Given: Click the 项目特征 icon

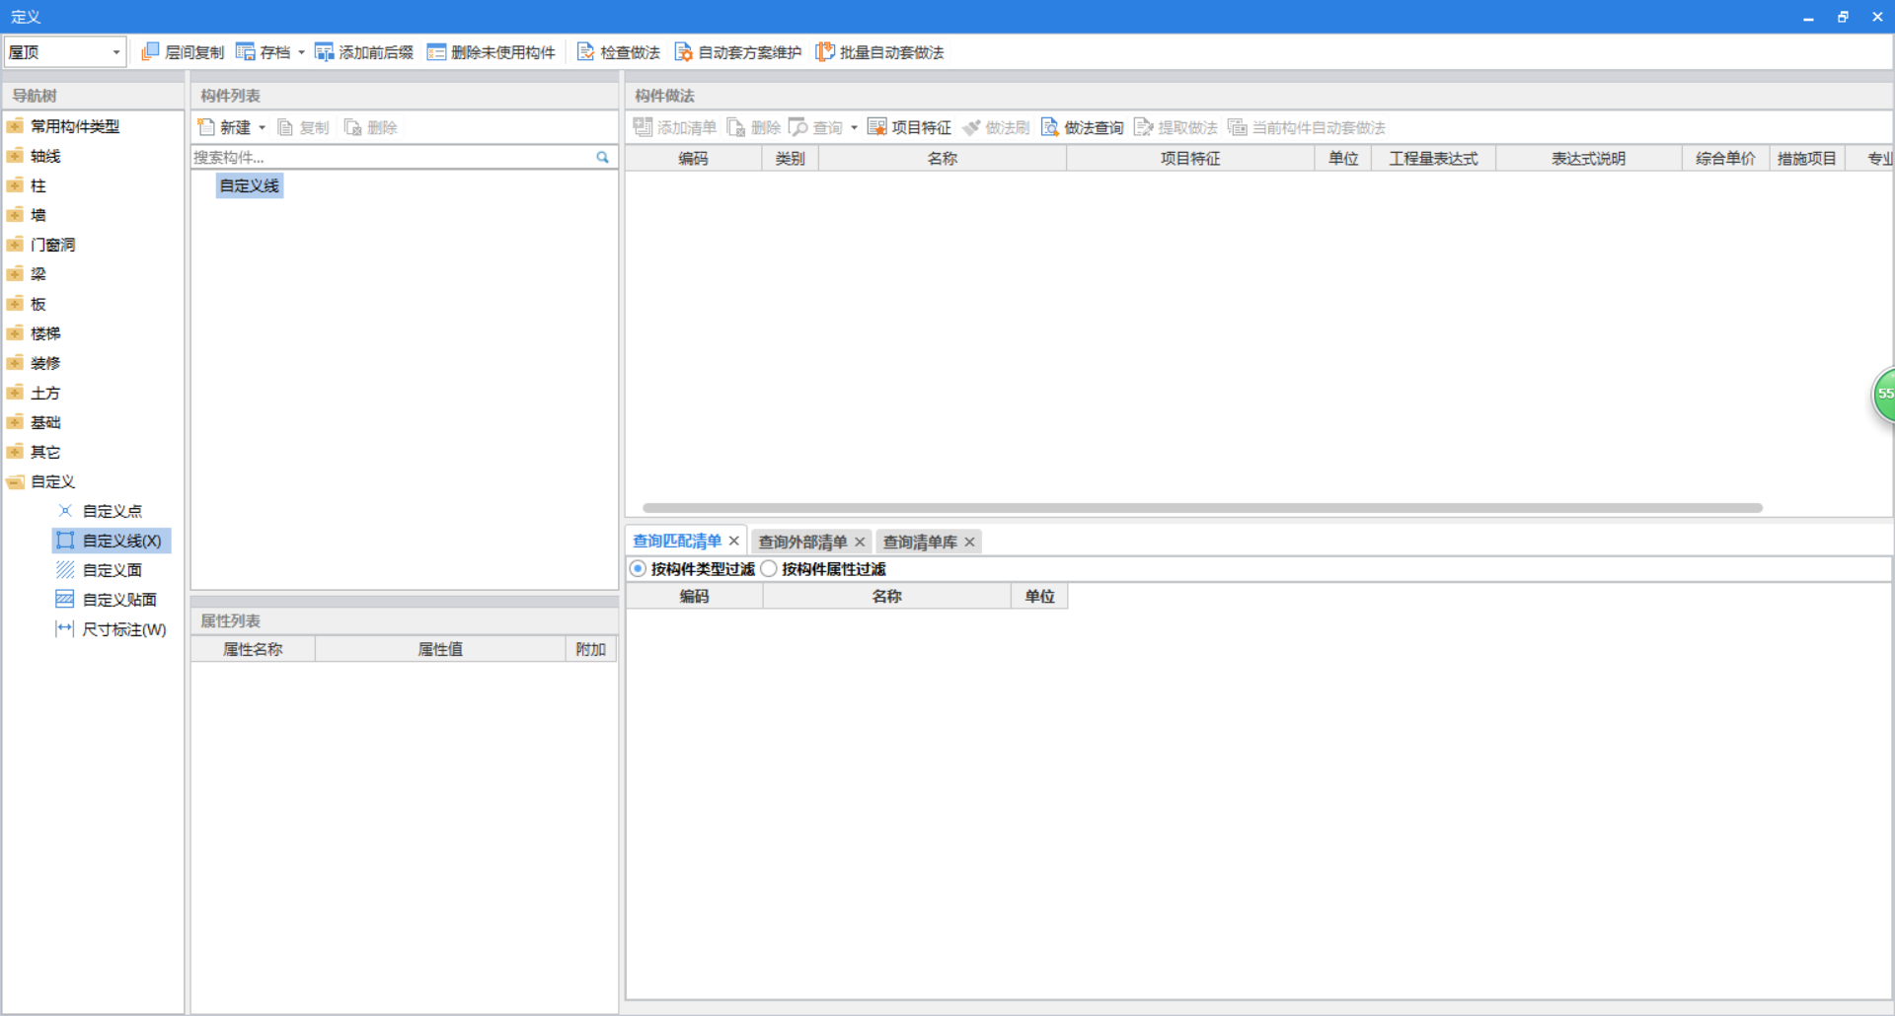Looking at the screenshot, I should (x=876, y=126).
